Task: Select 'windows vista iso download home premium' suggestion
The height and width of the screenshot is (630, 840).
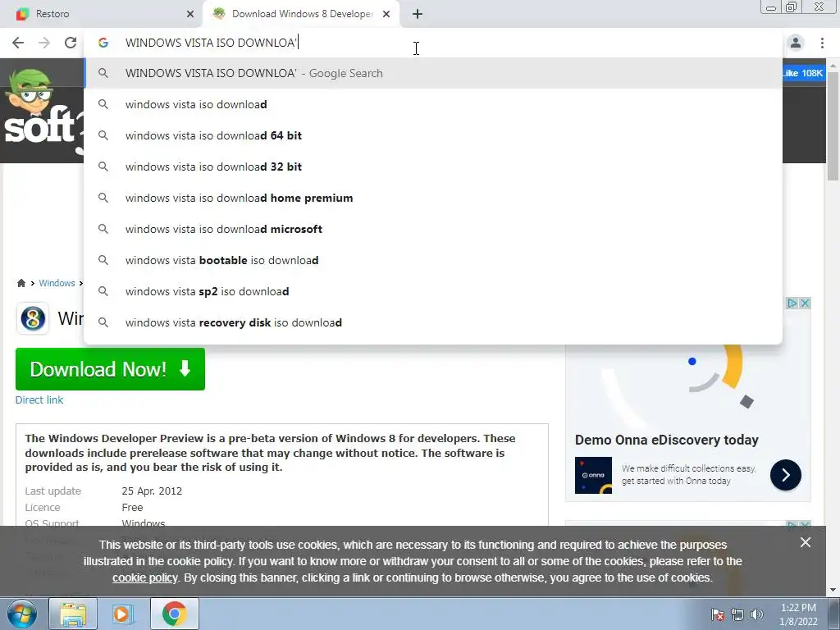Action: pos(433,198)
